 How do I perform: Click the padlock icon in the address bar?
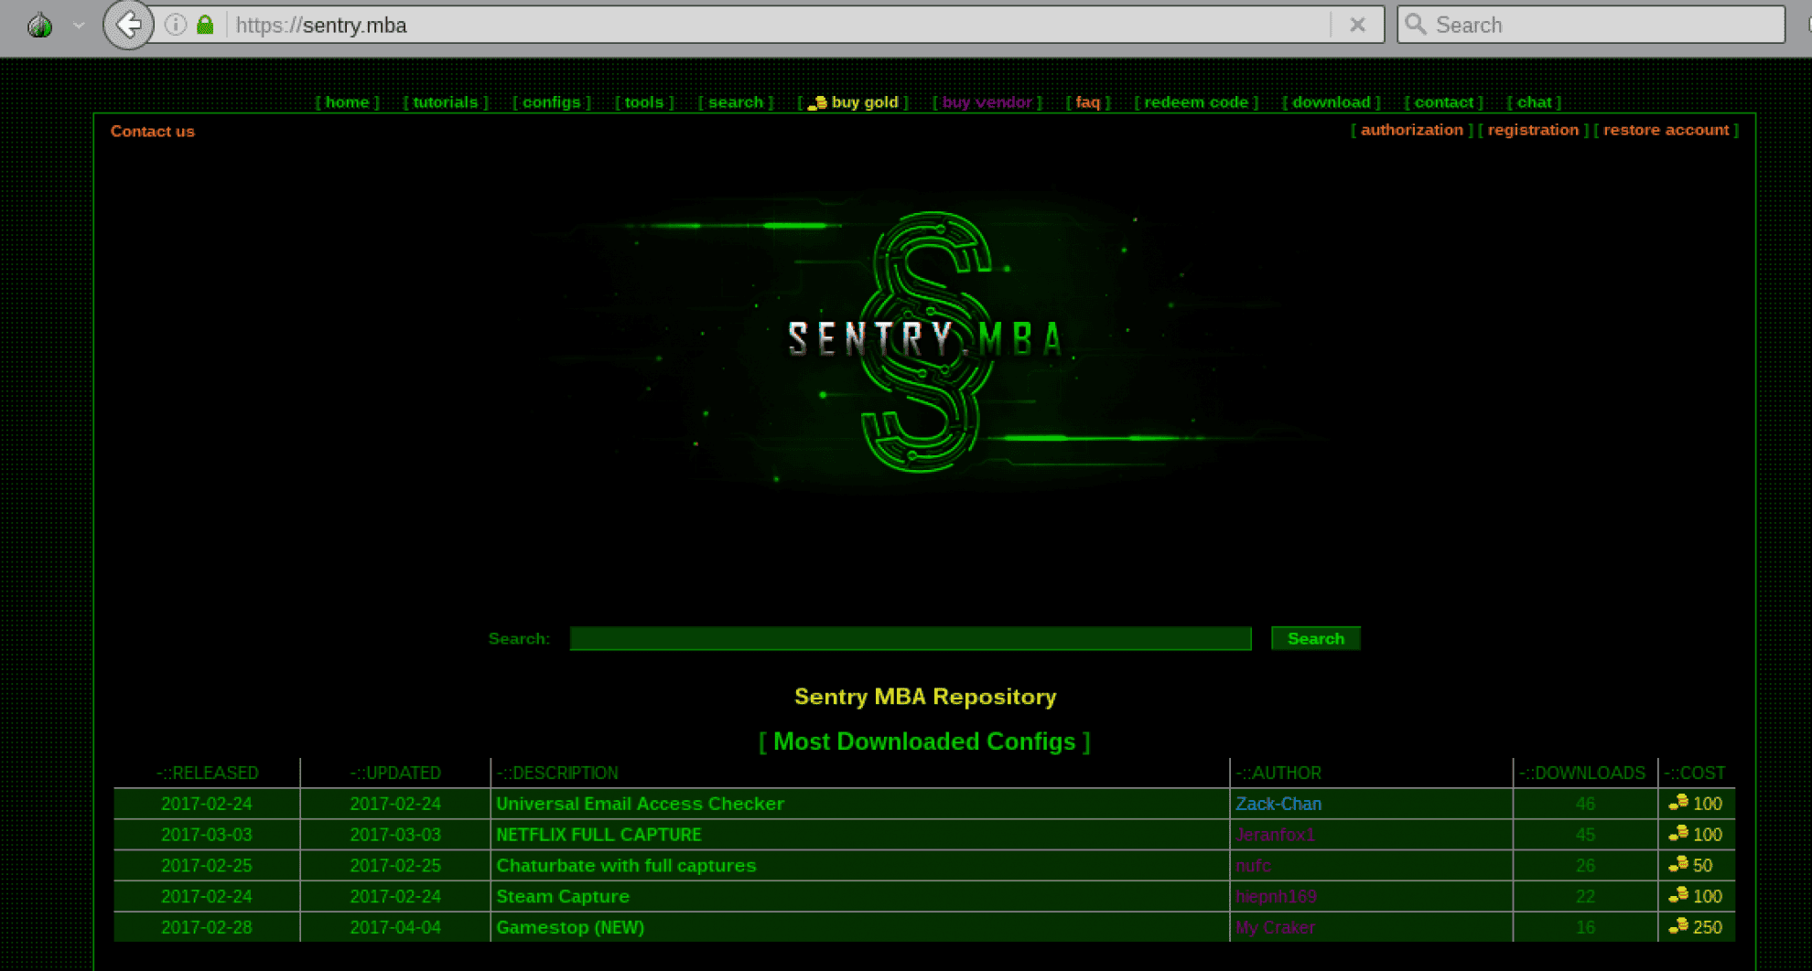205,25
